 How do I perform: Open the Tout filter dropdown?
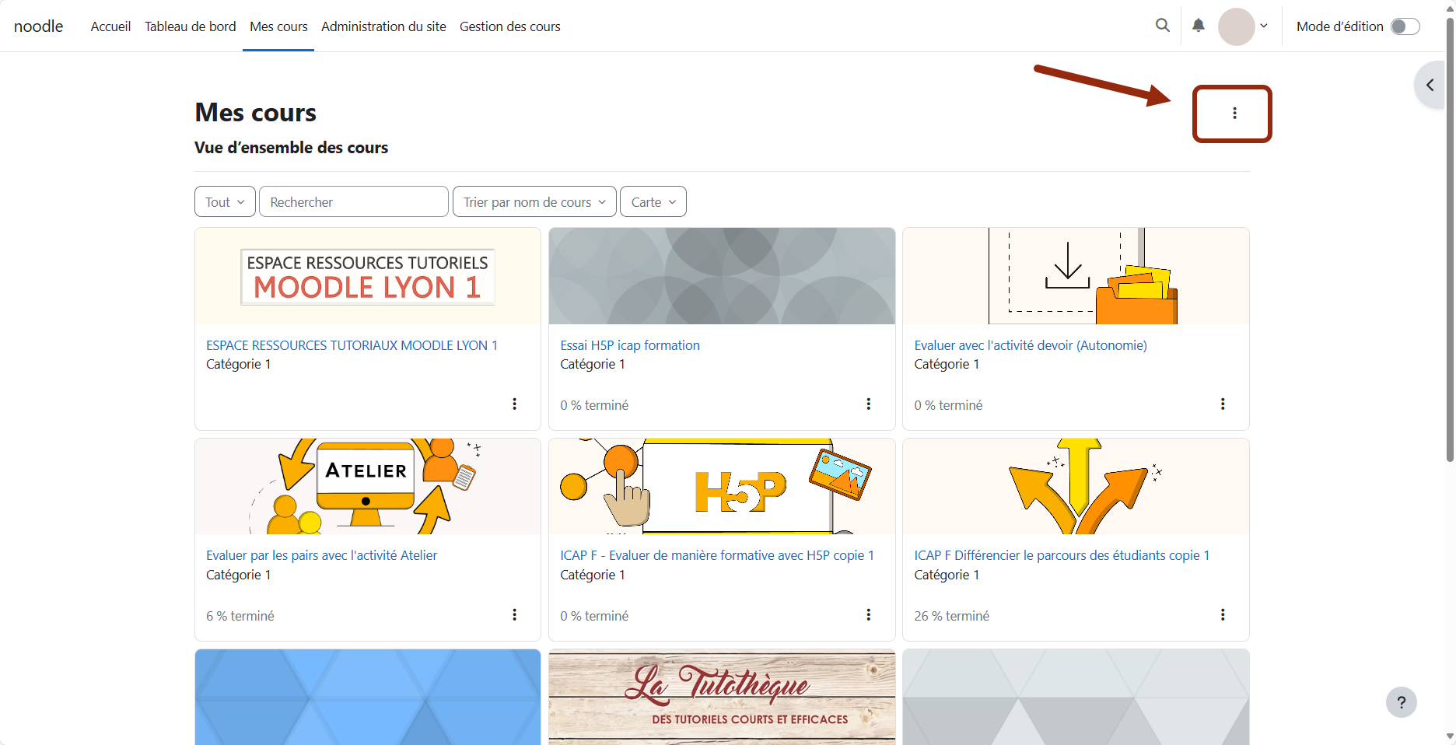pos(224,201)
